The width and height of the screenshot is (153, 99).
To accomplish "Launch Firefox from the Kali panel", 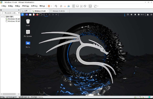I will coord(37,15).
